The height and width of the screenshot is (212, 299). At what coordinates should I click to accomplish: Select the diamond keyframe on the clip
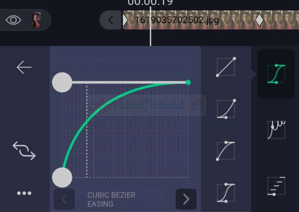click(x=259, y=20)
